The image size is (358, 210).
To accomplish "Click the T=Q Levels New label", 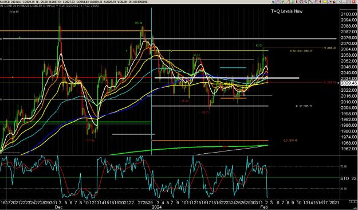I will (x=286, y=11).
